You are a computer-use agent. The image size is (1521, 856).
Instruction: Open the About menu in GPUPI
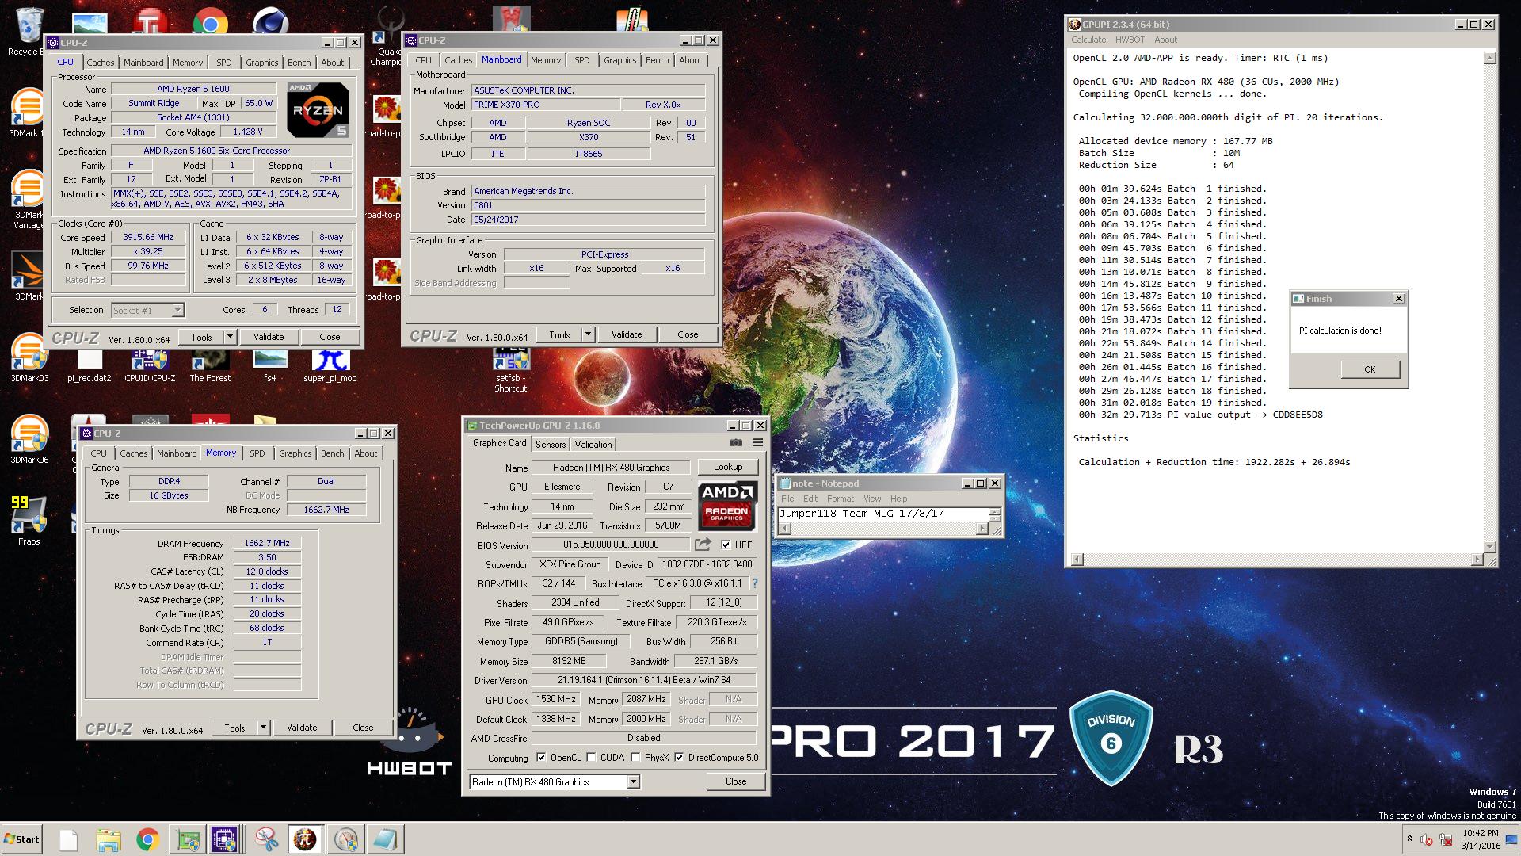pyautogui.click(x=1165, y=40)
